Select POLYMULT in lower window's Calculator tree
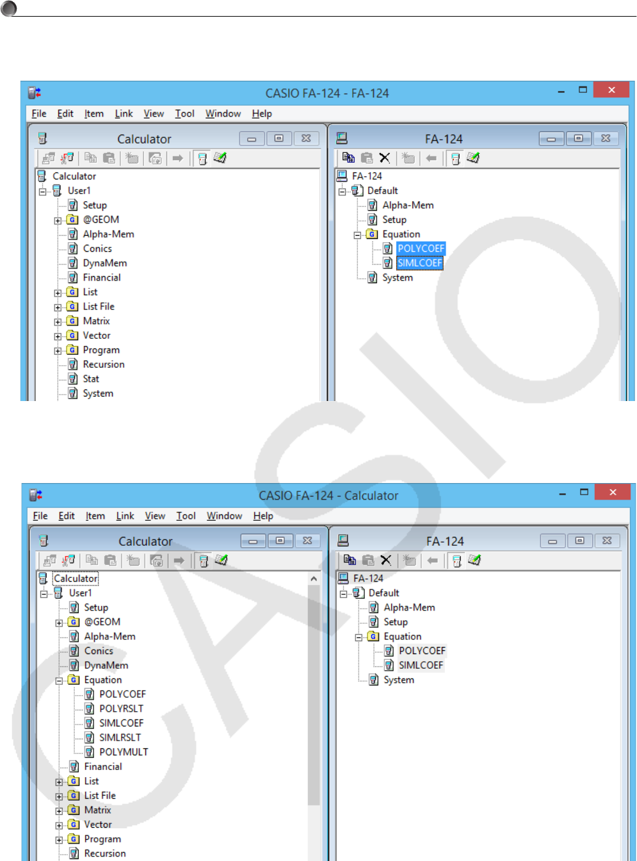Image resolution: width=637 pixels, height=861 pixels. click(x=124, y=752)
